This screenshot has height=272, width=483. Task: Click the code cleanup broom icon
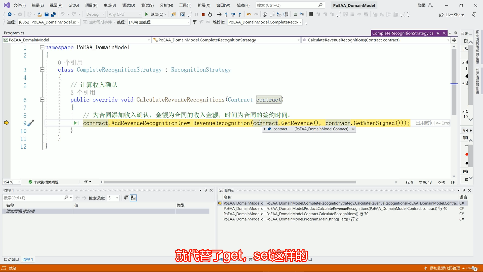coord(86,182)
